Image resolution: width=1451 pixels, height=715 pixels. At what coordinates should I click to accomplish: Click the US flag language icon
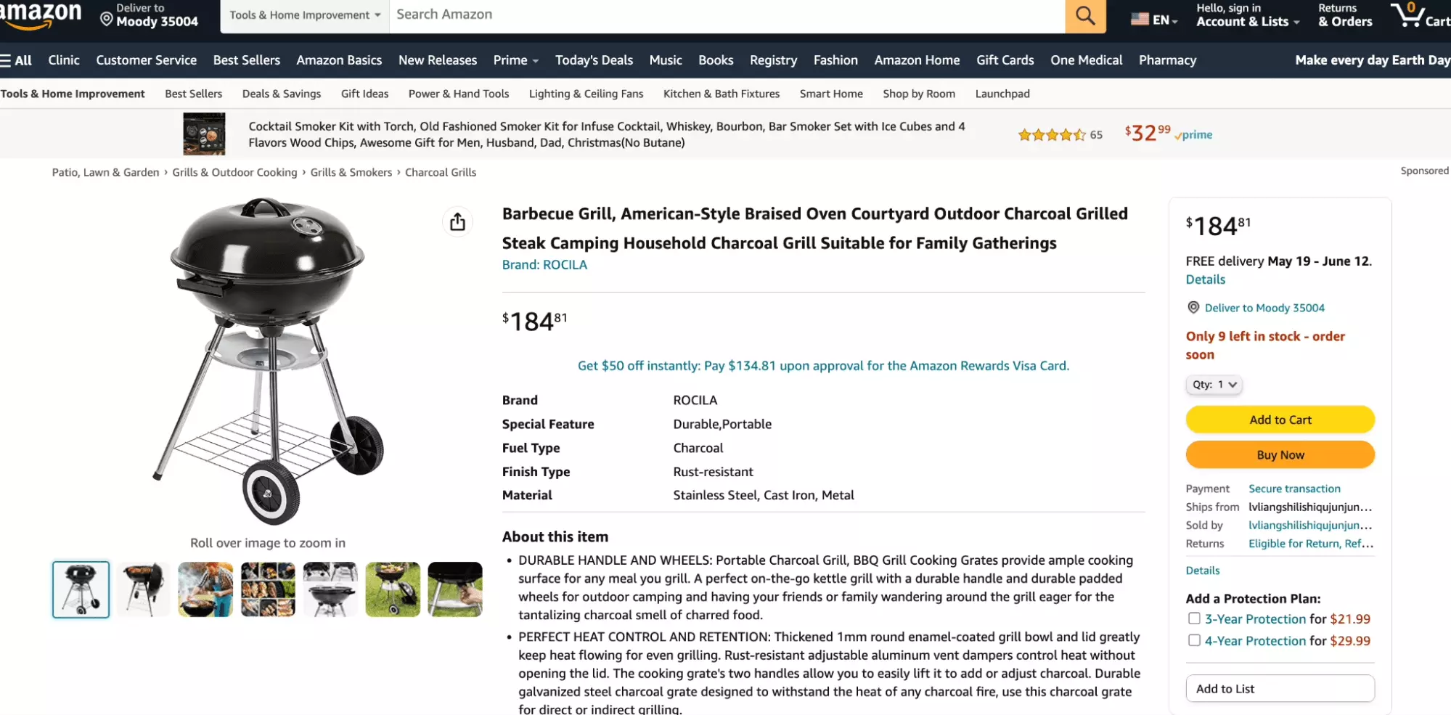[1140, 20]
